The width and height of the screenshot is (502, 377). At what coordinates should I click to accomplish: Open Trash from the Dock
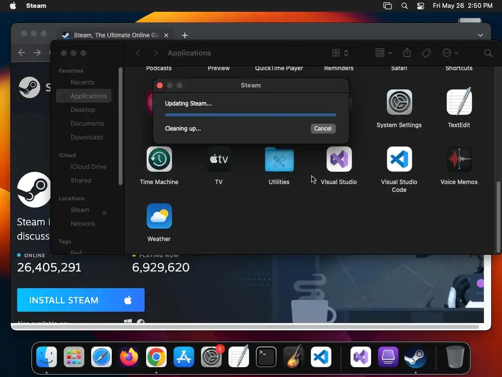[x=455, y=357]
